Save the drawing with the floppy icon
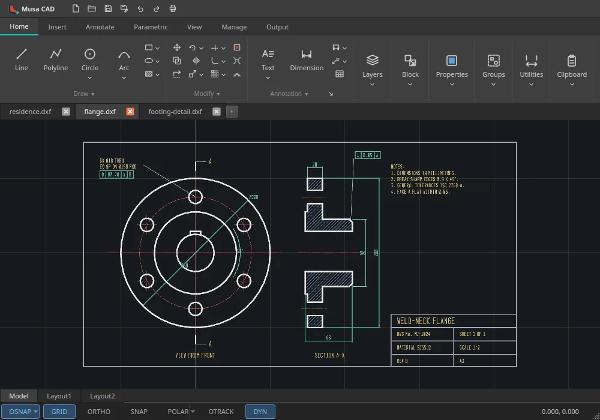 (x=108, y=8)
